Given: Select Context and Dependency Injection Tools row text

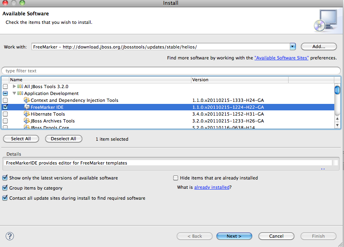Looking at the screenshot, I should (x=74, y=100).
